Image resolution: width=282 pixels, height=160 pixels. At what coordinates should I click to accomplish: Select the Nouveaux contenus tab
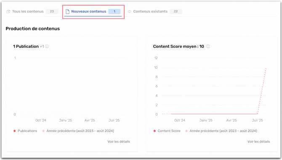tap(93, 11)
